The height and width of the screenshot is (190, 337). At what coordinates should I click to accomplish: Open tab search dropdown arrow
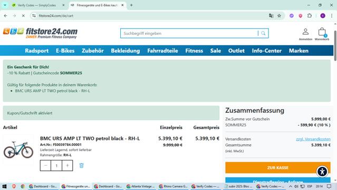5,5
